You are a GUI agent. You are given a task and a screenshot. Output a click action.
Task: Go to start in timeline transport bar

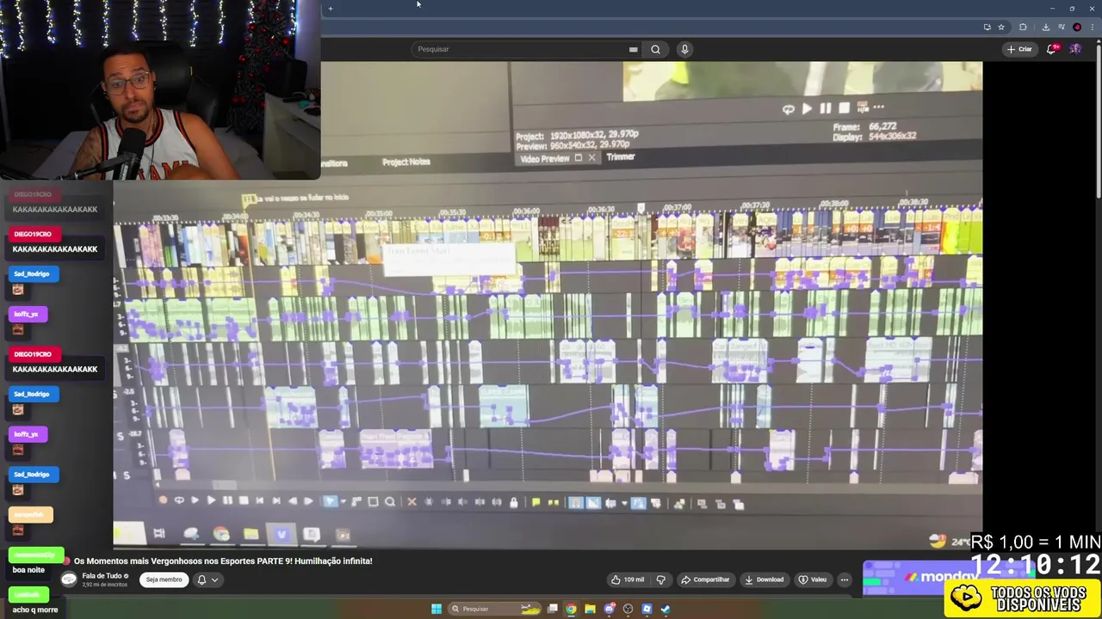pos(260,500)
